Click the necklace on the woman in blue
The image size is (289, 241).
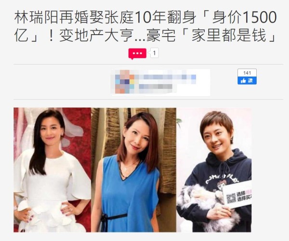(x=127, y=167)
